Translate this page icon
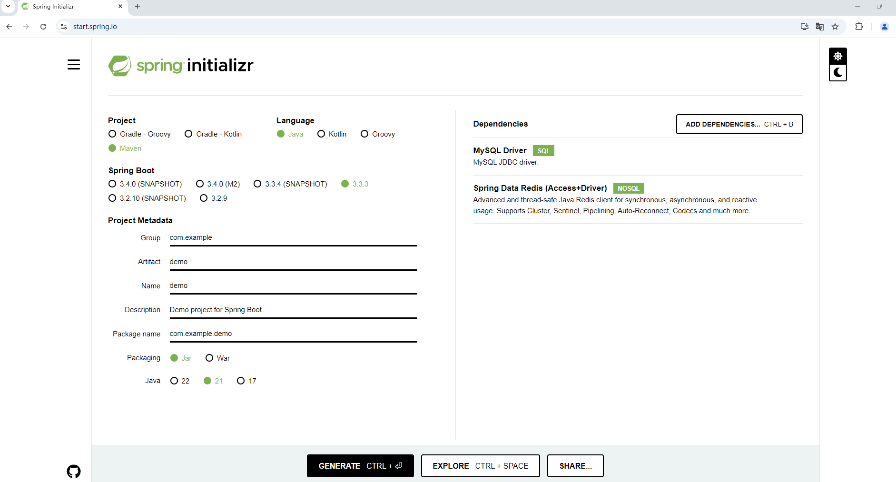 pos(820,27)
